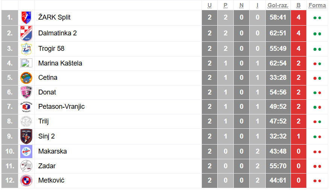Click the Donat team logo
Image resolution: width=330 pixels, height=195 pixels.
26,92
